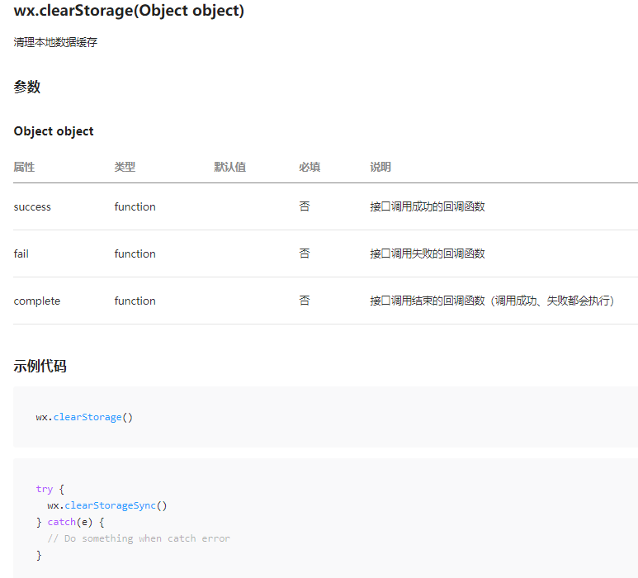The height and width of the screenshot is (578, 638).
Task: Click function type in complete row
Action: (135, 301)
